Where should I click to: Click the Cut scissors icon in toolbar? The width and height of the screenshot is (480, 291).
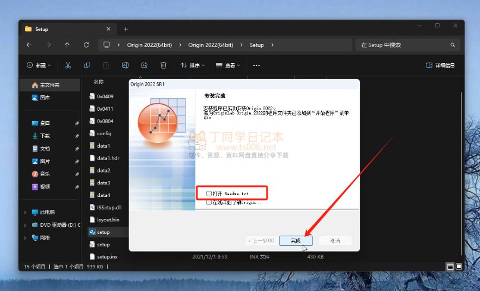[x=68, y=65]
